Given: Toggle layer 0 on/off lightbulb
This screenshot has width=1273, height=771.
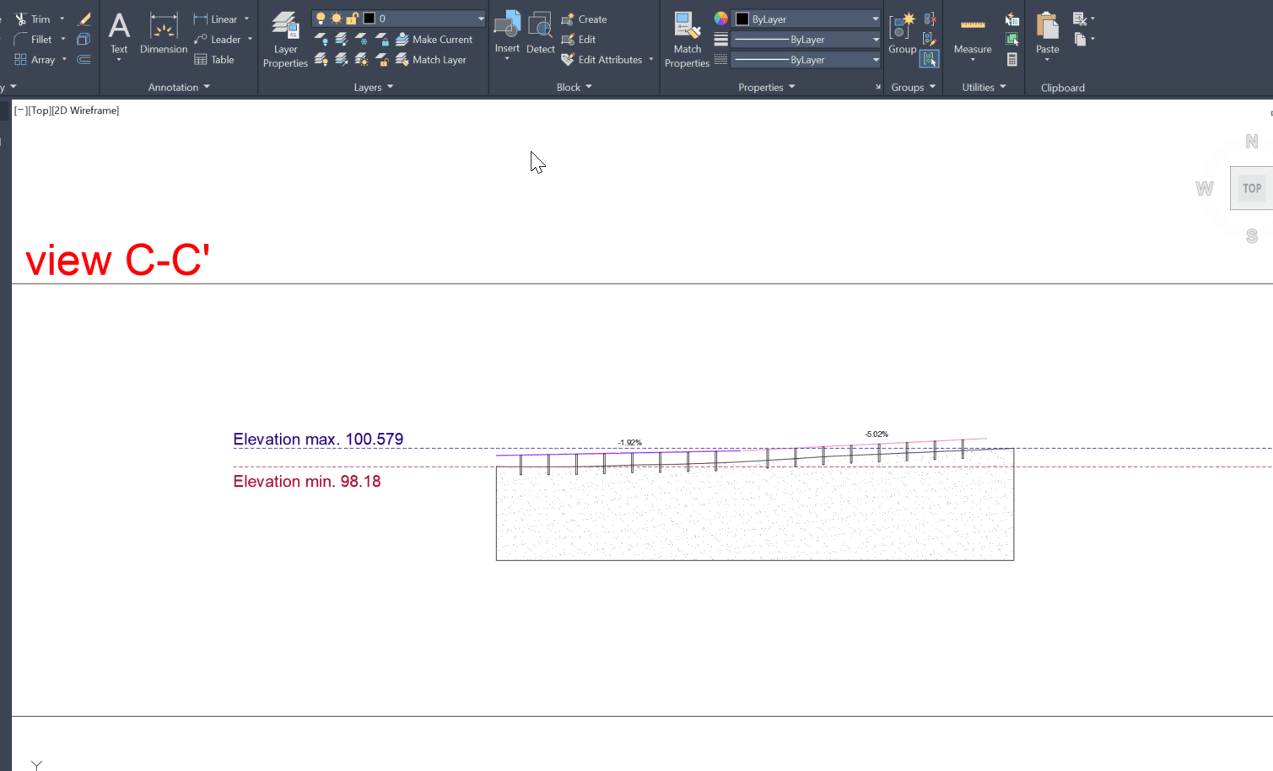Looking at the screenshot, I should pos(321,18).
